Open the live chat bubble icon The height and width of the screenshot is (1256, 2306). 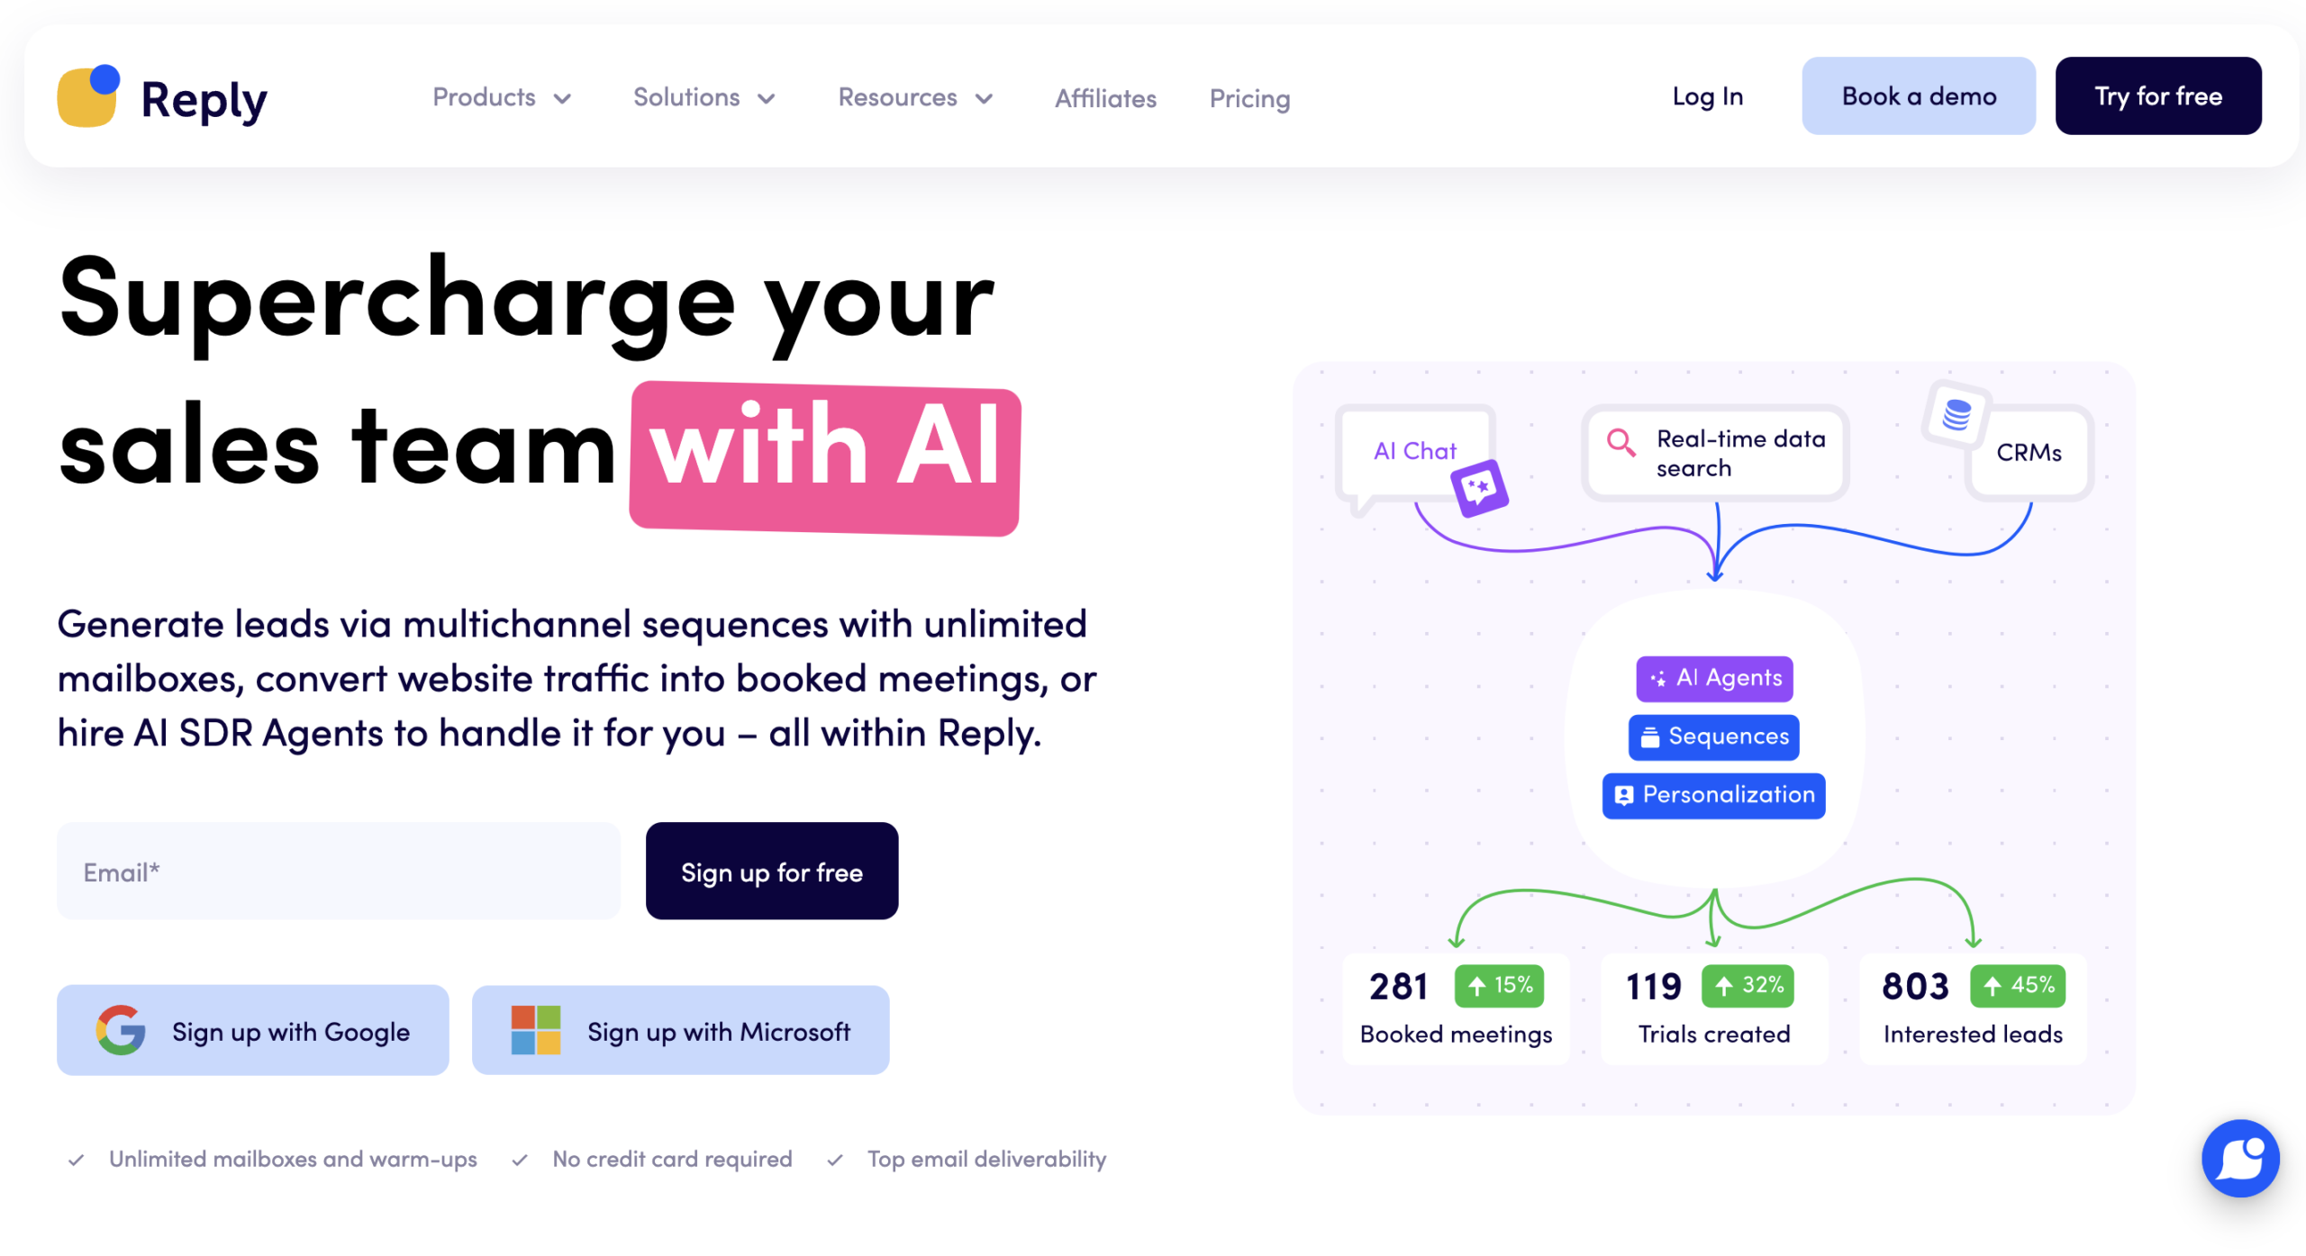[x=2239, y=1158]
